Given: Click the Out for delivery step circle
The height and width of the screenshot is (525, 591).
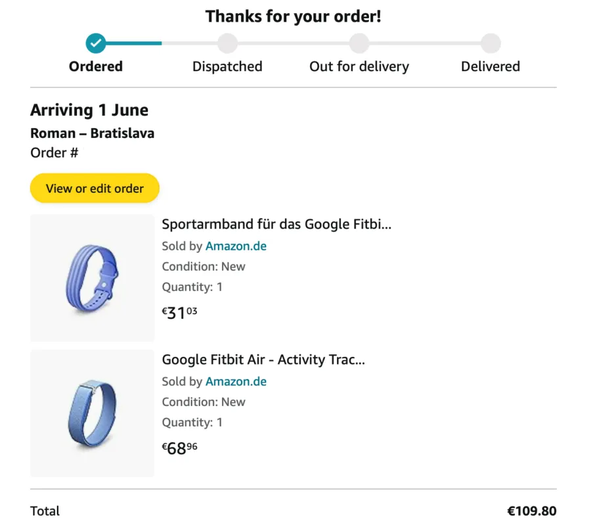Looking at the screenshot, I should [359, 43].
